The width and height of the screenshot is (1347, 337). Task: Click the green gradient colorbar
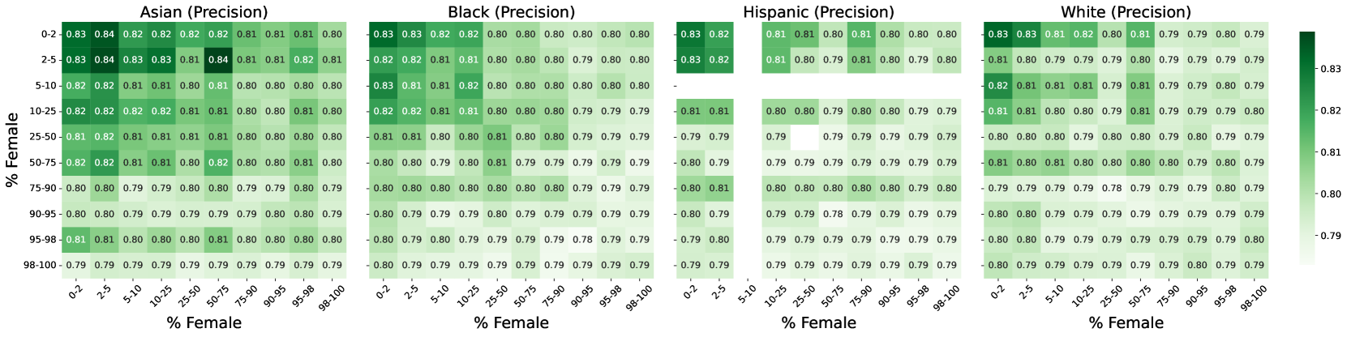pos(1306,147)
